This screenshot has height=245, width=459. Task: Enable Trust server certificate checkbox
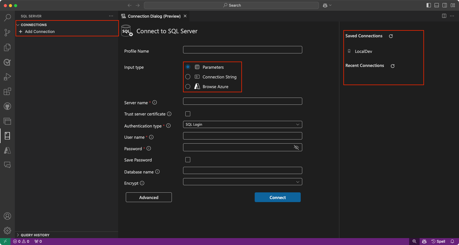[x=188, y=114]
